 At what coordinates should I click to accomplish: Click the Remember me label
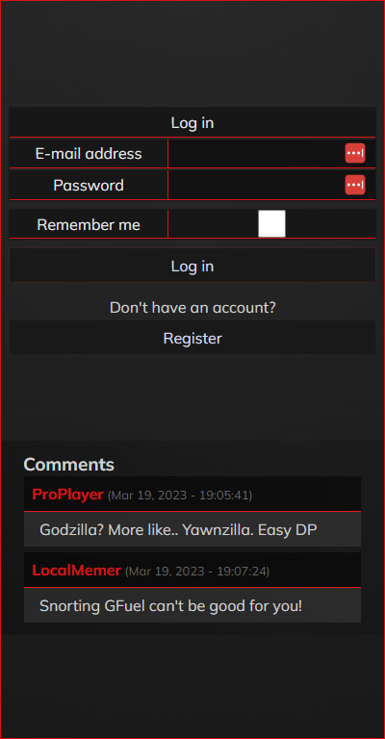pyautogui.click(x=89, y=225)
